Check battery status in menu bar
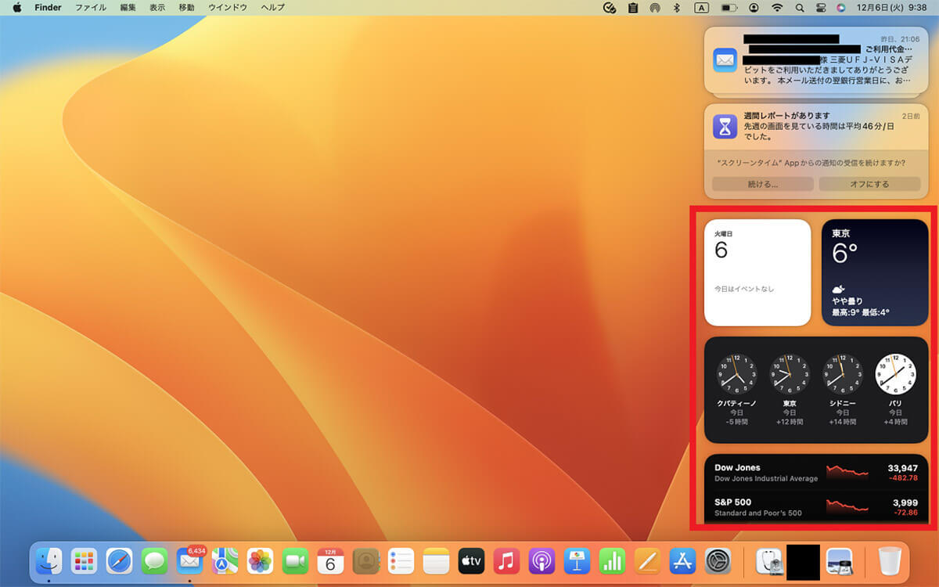 point(729,7)
